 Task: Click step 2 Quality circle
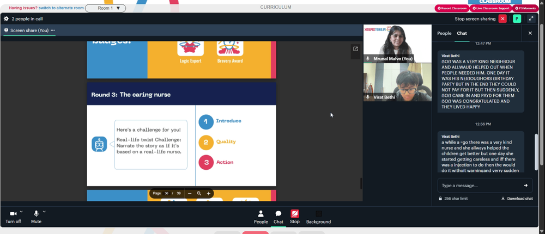[x=206, y=143]
